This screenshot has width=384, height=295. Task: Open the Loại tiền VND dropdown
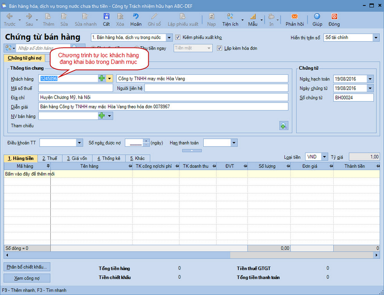tap(324, 157)
